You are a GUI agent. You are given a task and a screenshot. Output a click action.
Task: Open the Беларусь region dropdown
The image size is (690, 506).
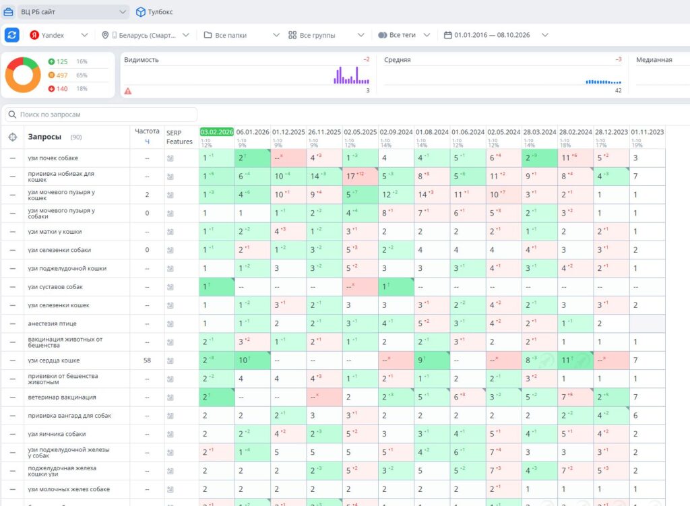(x=146, y=35)
